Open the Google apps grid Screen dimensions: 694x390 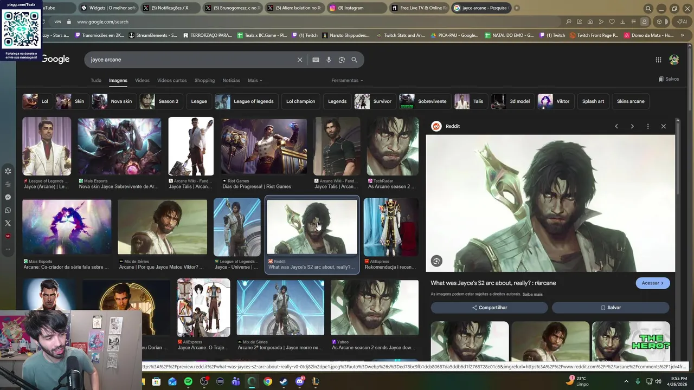[x=658, y=60]
